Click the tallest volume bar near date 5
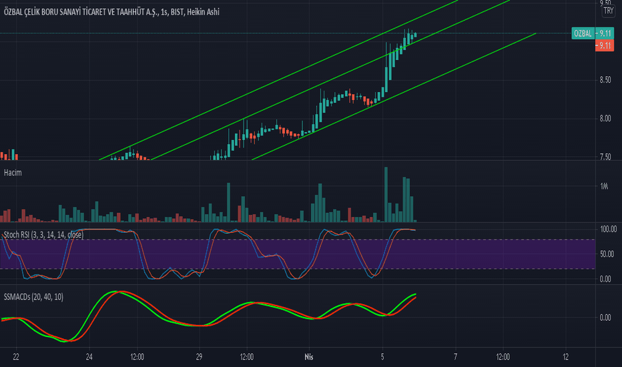The image size is (622, 367). pyautogui.click(x=386, y=194)
